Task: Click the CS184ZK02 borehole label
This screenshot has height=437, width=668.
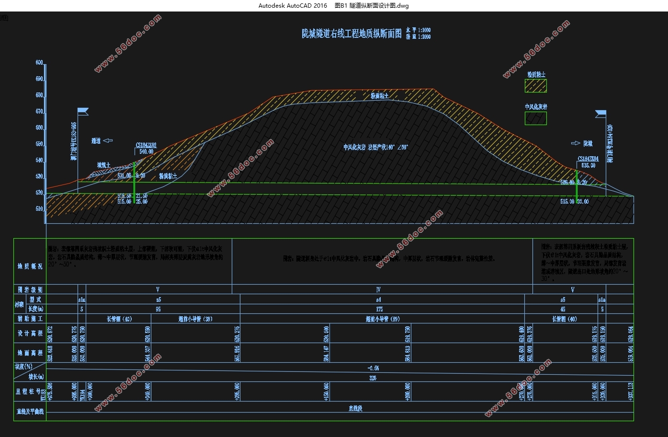Action: [146, 145]
